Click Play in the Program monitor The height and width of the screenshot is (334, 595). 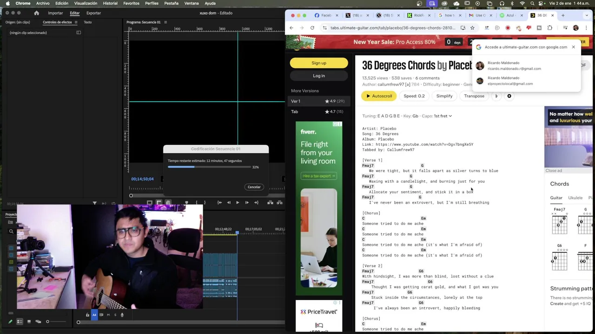pyautogui.click(x=238, y=203)
